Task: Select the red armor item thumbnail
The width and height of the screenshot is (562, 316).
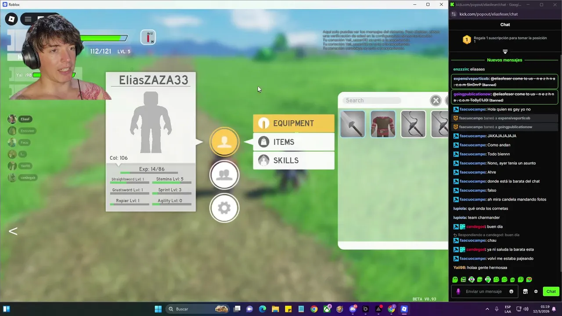Action: (x=383, y=124)
